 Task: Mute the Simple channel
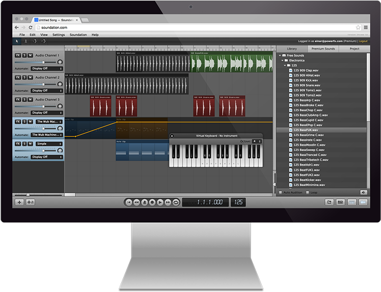coord(30,144)
